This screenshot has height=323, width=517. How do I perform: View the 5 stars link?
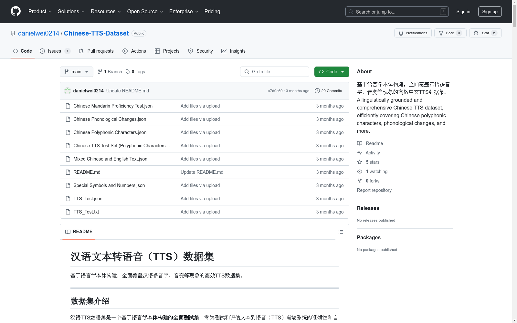368,162
